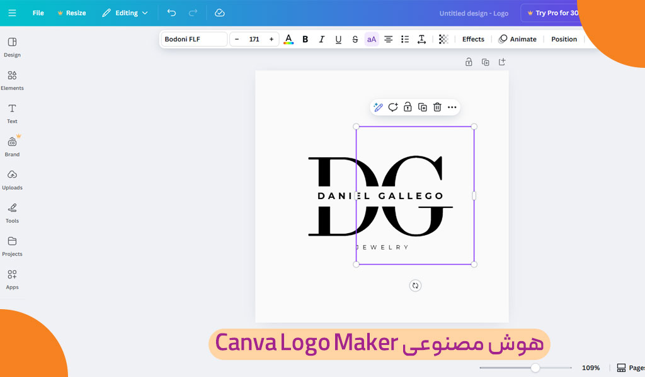Redo the last action
The width and height of the screenshot is (645, 377).
coord(193,13)
